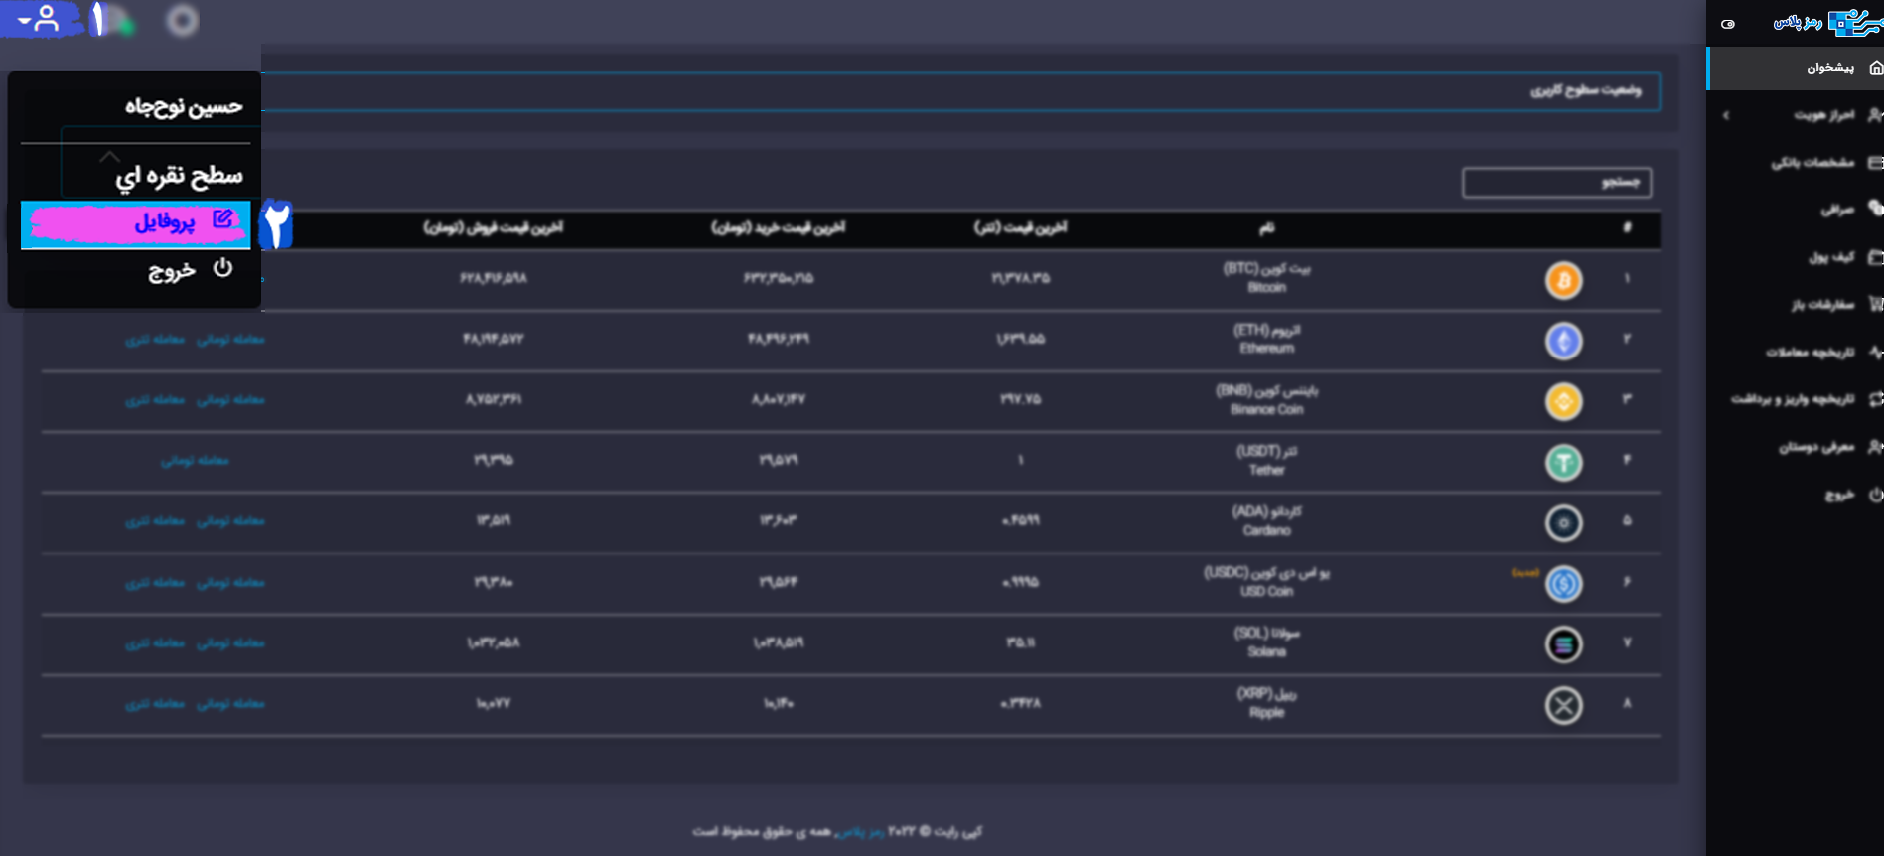Click معامله تومانی in the Cardano row
Screen dimensions: 1884x856
point(230,521)
